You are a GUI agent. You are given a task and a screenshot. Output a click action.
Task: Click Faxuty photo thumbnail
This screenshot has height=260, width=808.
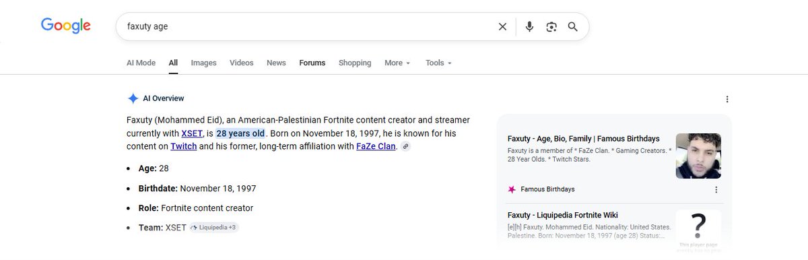coord(698,156)
